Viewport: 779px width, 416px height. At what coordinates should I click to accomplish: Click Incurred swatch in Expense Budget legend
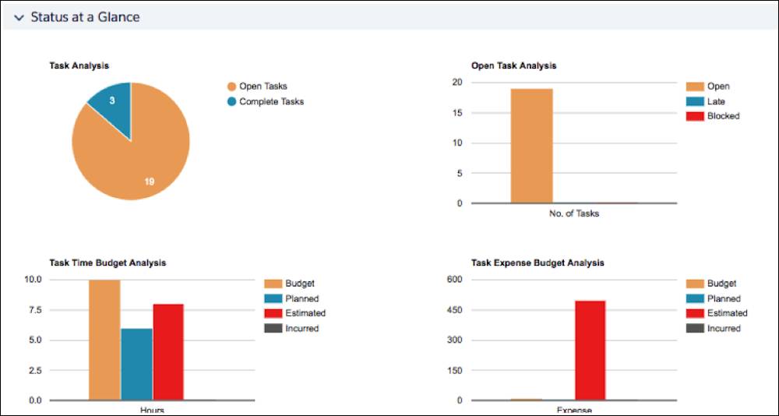[695, 328]
